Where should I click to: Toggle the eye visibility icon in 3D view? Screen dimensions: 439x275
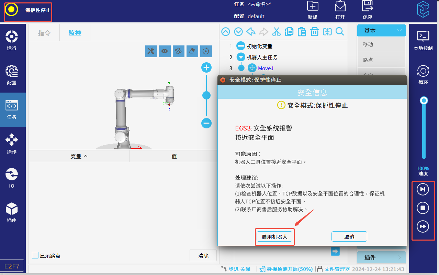point(165,51)
